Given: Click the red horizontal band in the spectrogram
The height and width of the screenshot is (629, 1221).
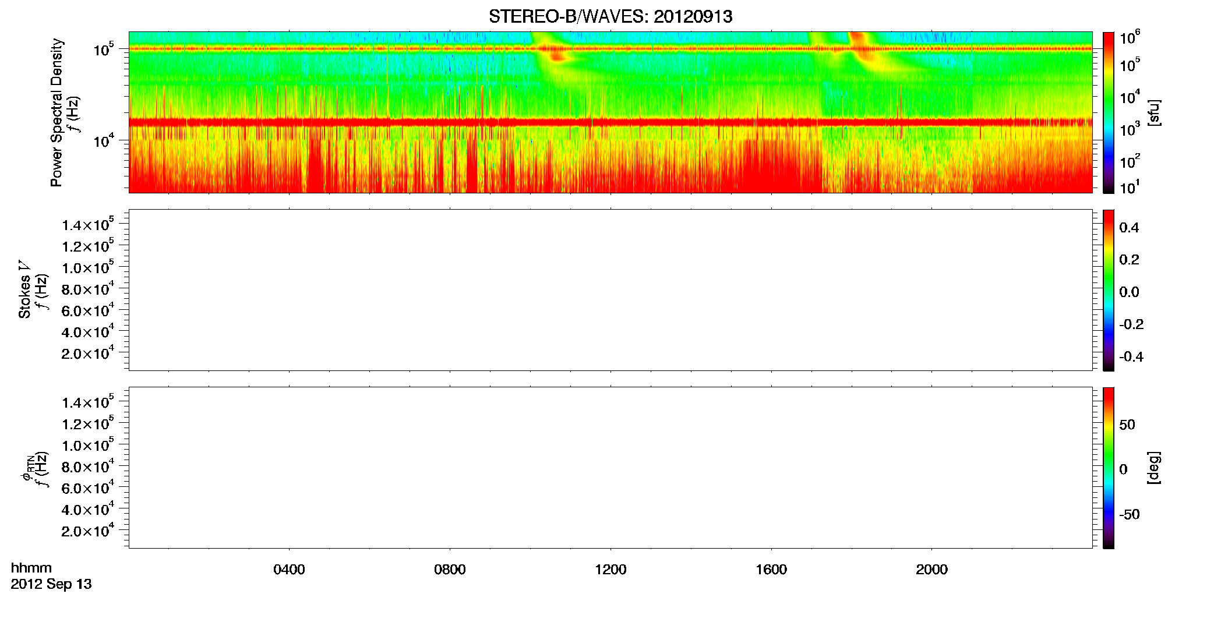Looking at the screenshot, I should (610, 122).
